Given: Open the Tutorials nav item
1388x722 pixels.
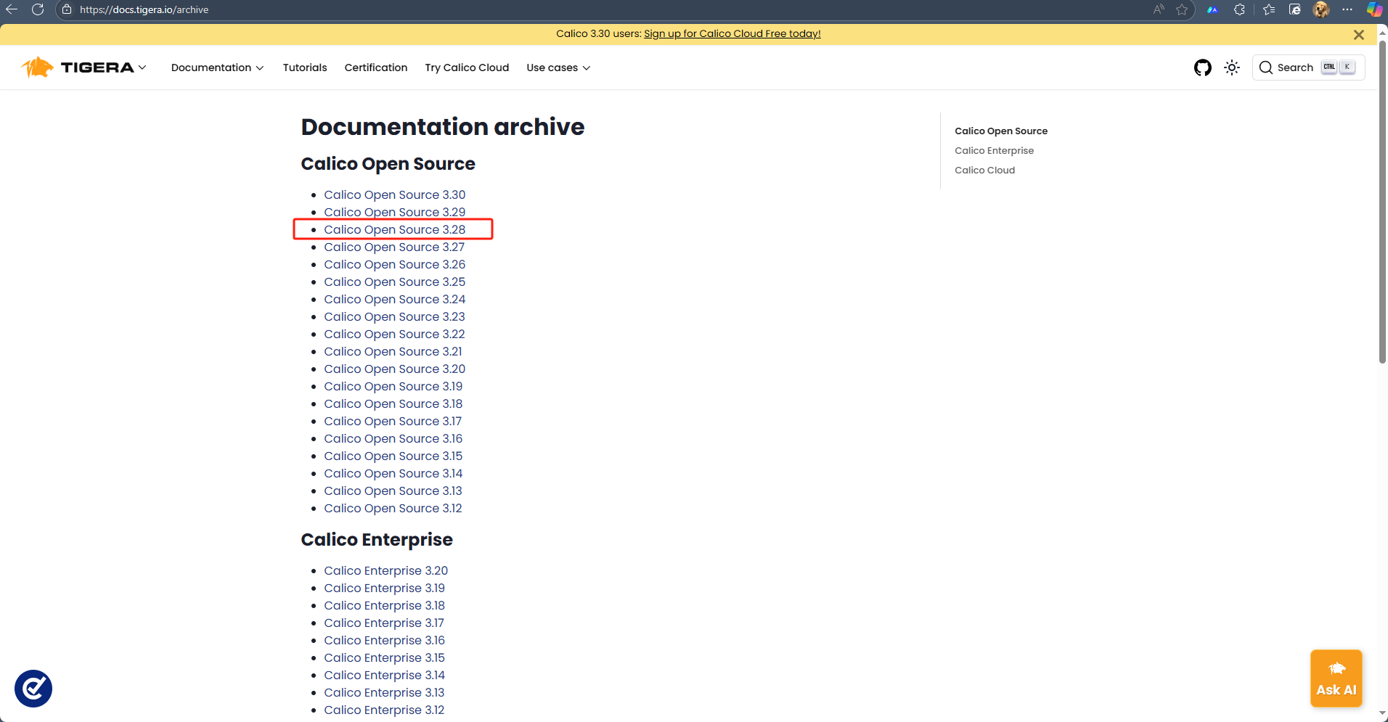Looking at the screenshot, I should pos(305,67).
